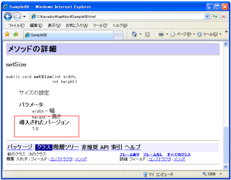The height and width of the screenshot is (180, 231).
Task: Select the Sample06 browser tab
Action: [x=68, y=35]
